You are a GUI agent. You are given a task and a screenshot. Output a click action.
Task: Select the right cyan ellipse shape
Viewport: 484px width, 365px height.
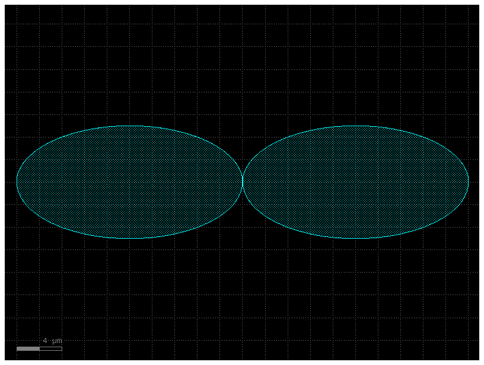[x=356, y=181]
